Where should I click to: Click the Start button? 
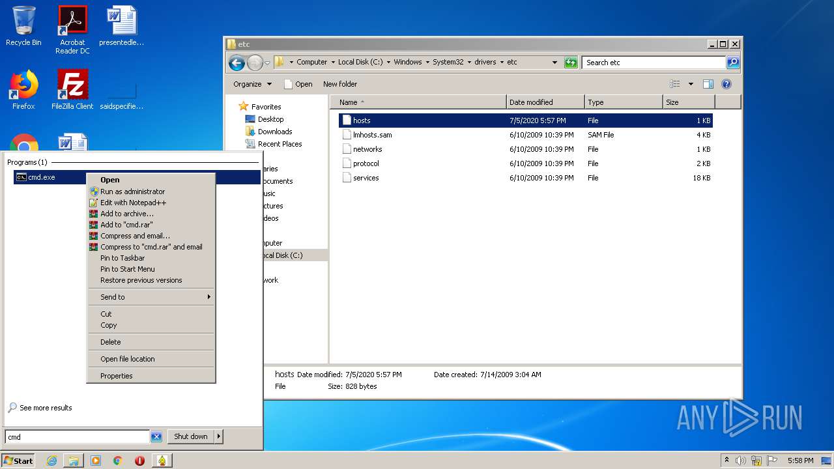coord(18,461)
